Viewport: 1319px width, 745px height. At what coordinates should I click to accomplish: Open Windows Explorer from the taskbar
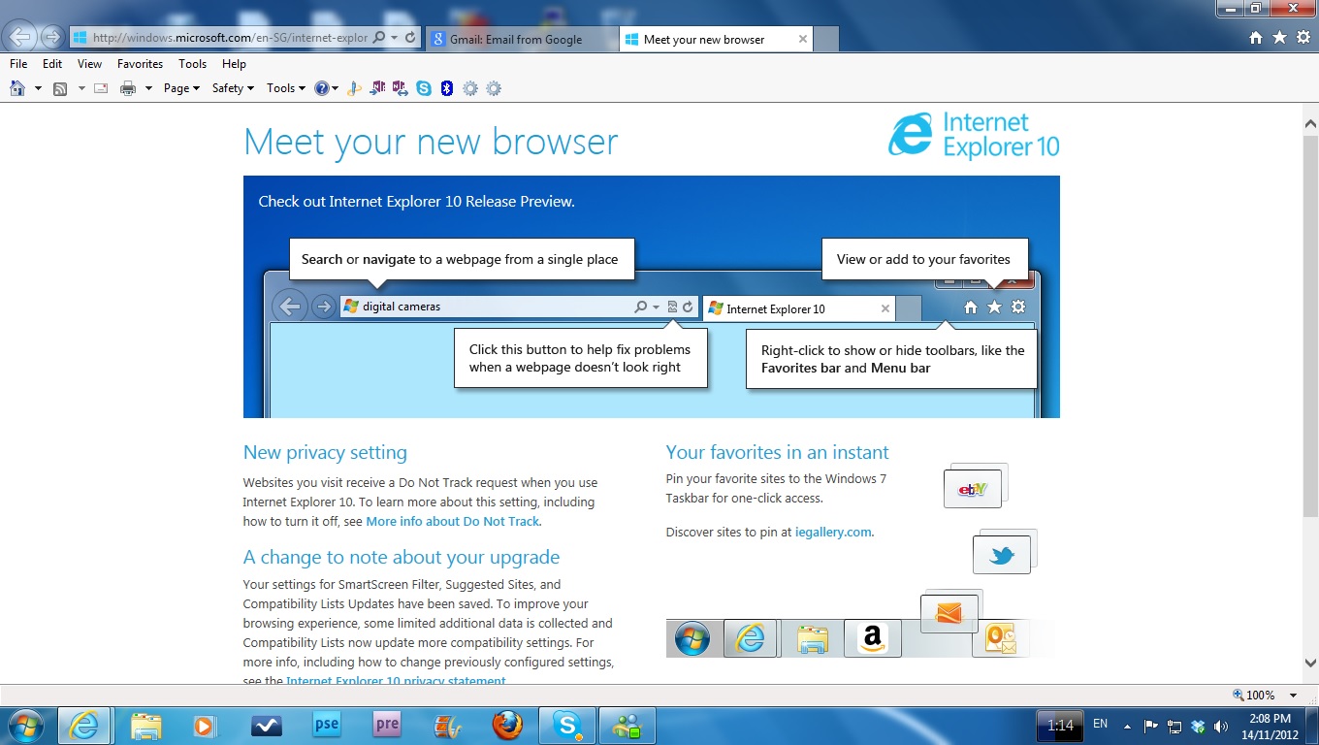[x=146, y=726]
